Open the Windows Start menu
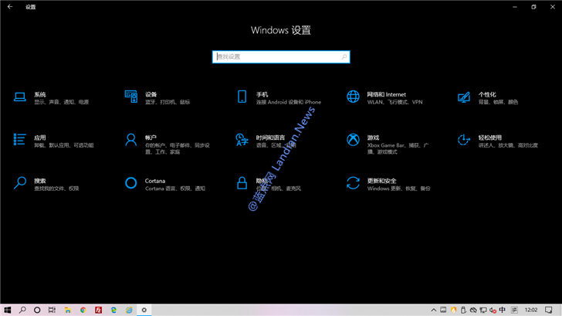The width and height of the screenshot is (562, 316). tap(7, 310)
